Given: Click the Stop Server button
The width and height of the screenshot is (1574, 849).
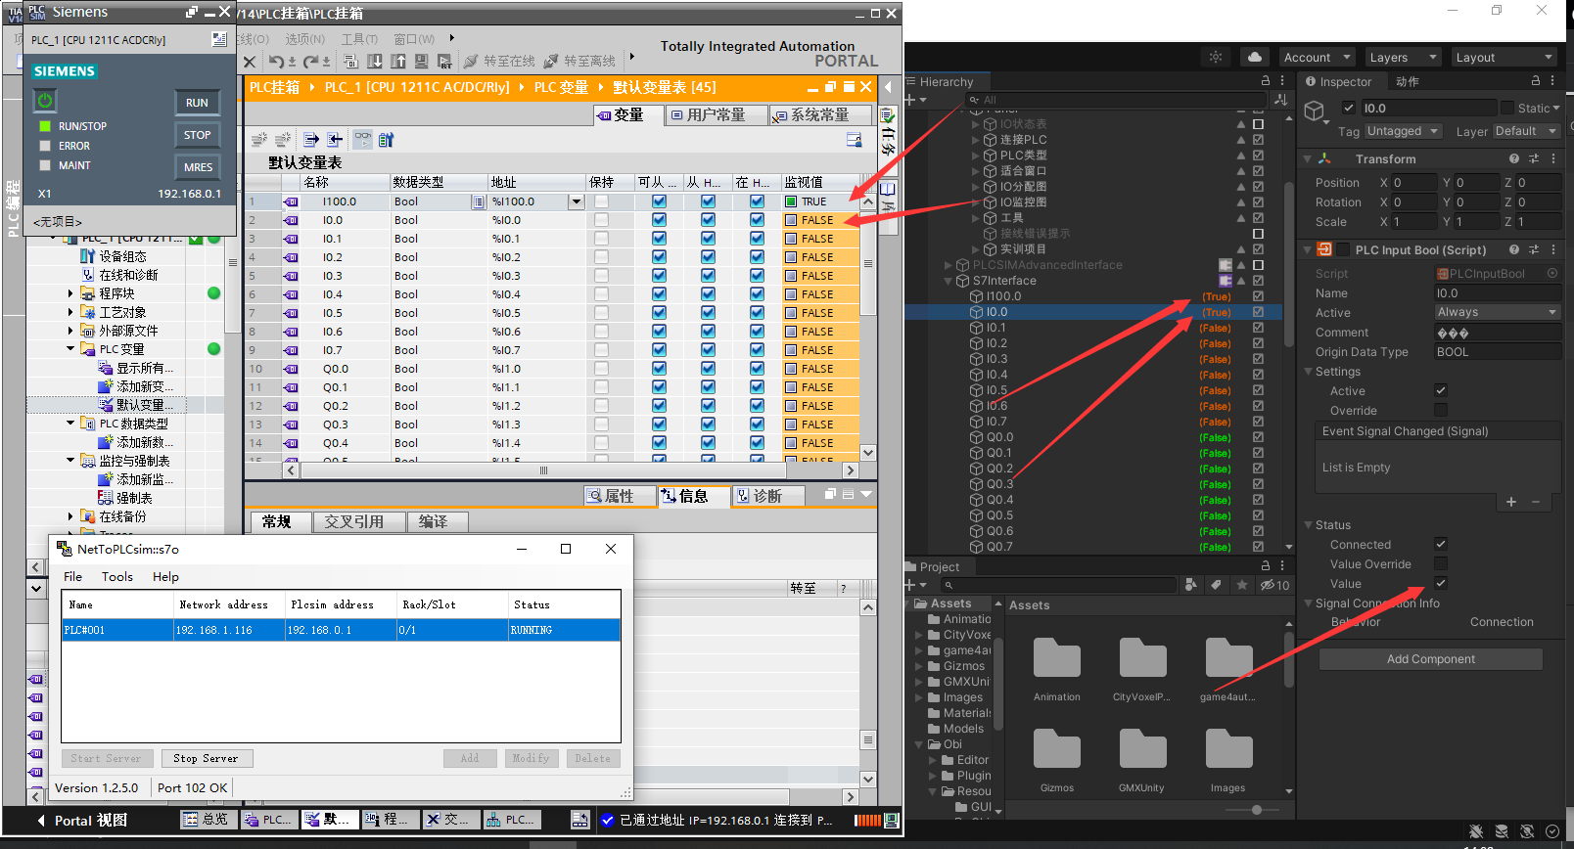Looking at the screenshot, I should click(206, 758).
